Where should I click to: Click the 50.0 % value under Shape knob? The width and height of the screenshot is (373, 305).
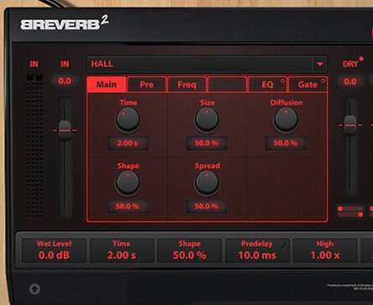128,207
